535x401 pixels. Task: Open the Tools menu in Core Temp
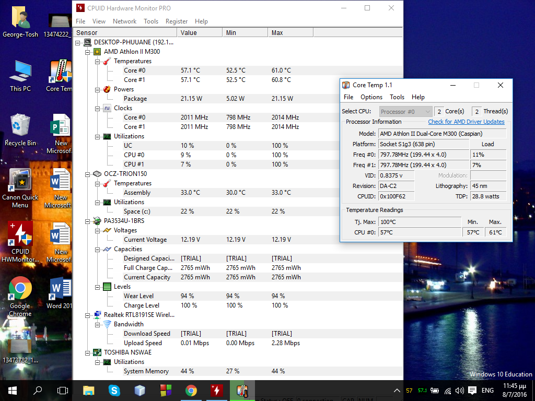(x=397, y=97)
